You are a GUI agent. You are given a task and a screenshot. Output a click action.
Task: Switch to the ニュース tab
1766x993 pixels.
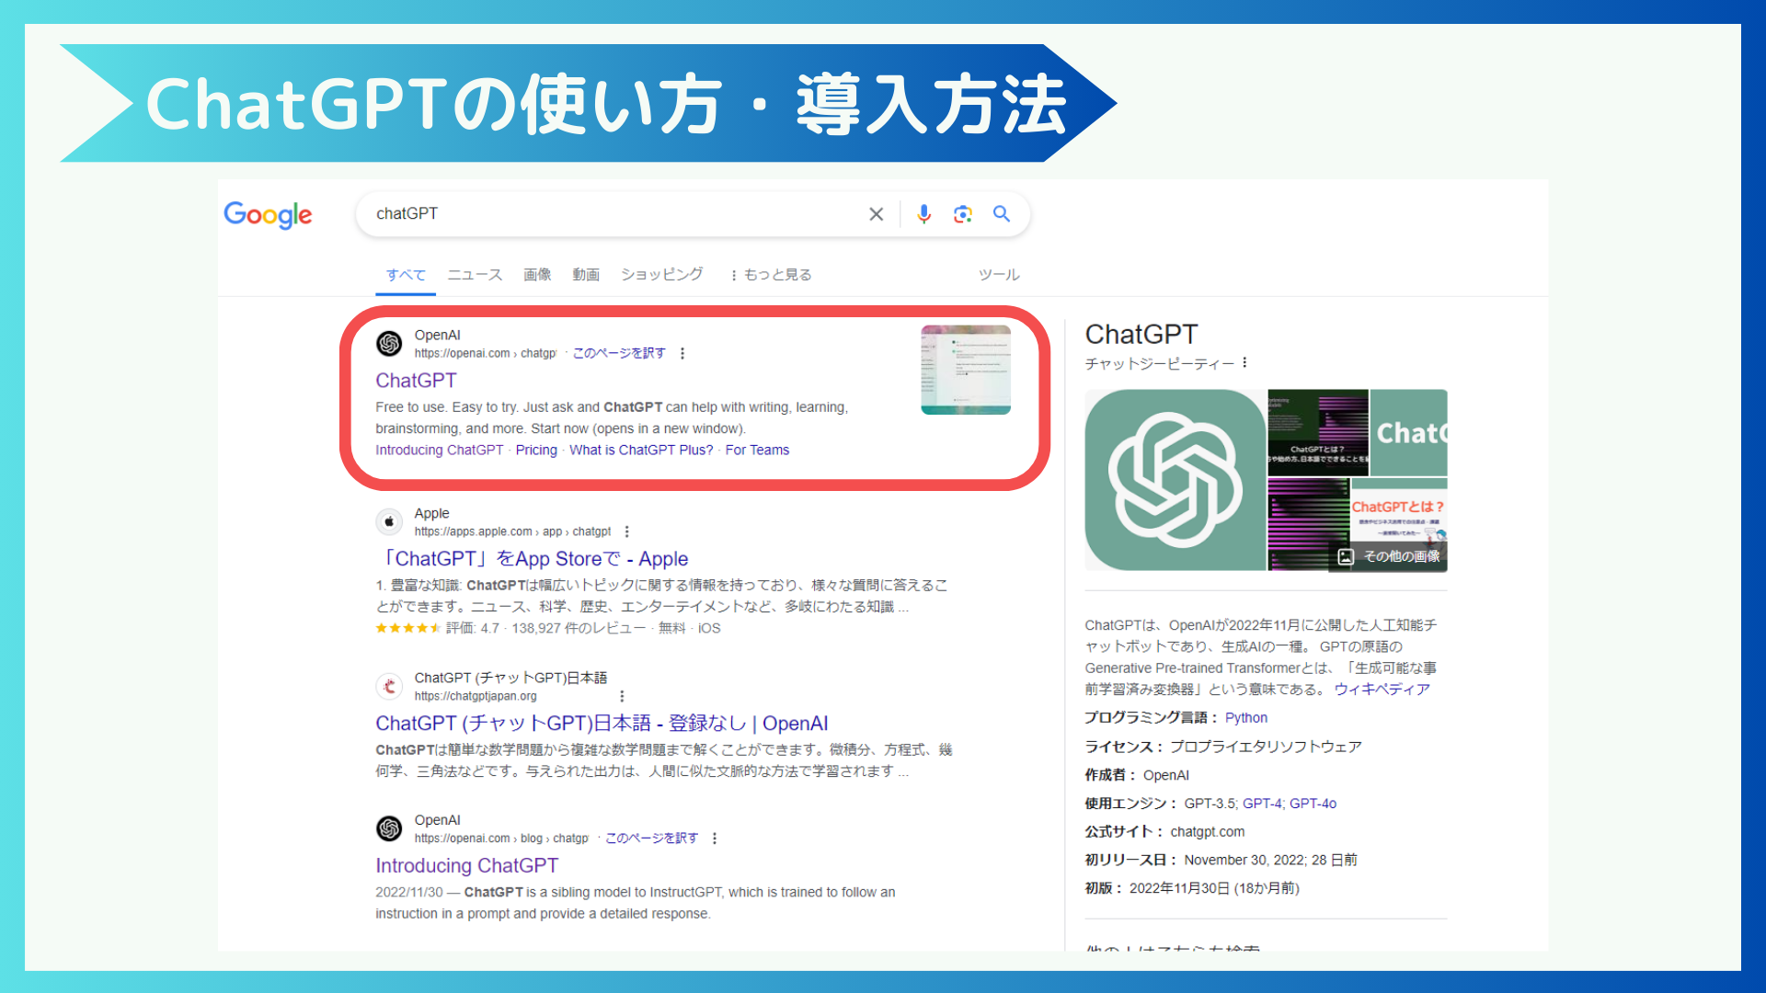[x=475, y=275]
